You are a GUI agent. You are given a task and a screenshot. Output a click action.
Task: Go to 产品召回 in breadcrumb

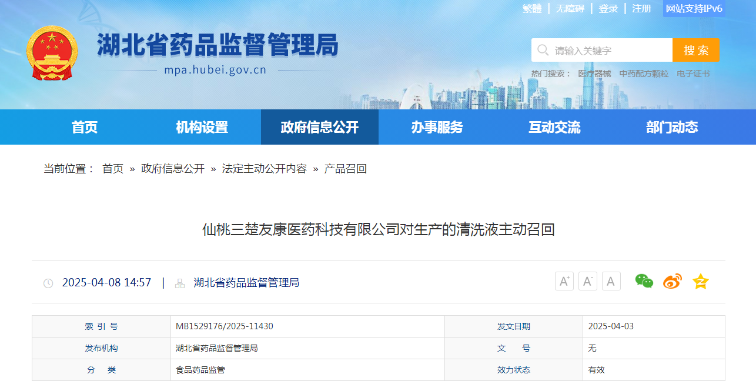[x=346, y=169]
